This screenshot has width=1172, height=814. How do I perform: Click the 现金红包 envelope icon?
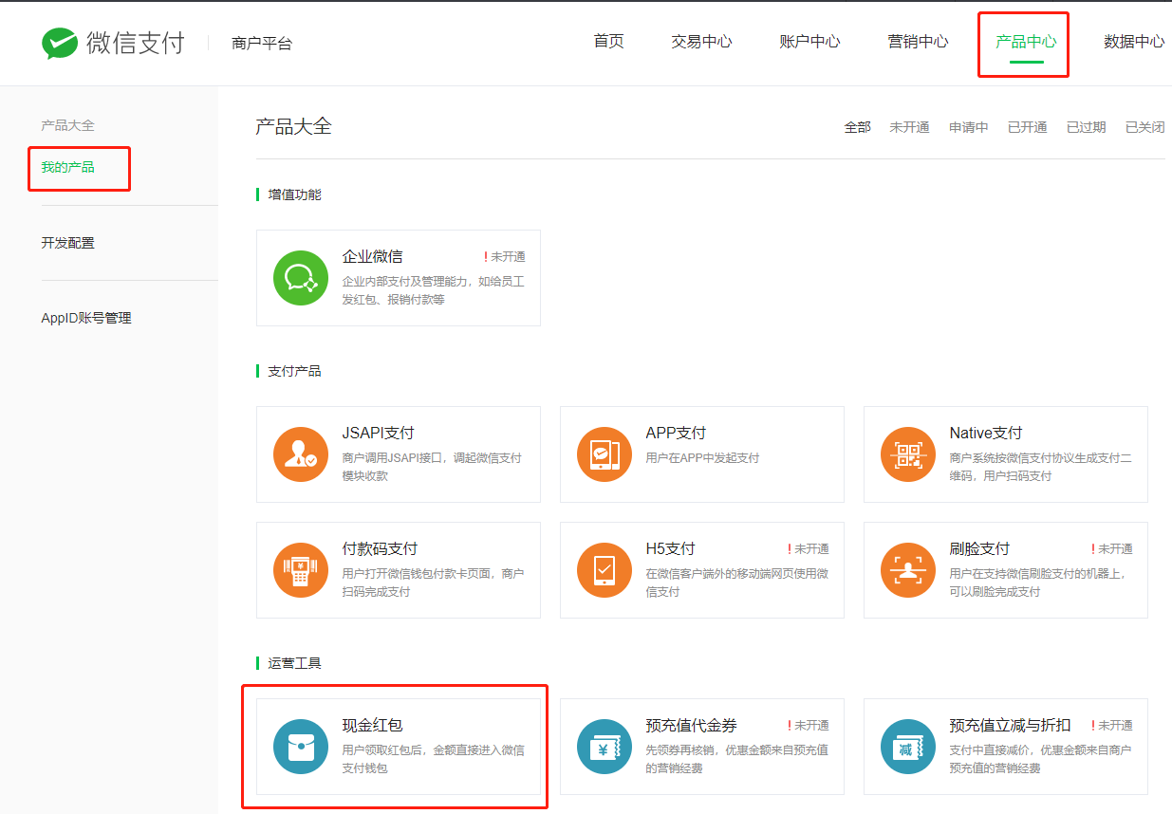[x=301, y=747]
